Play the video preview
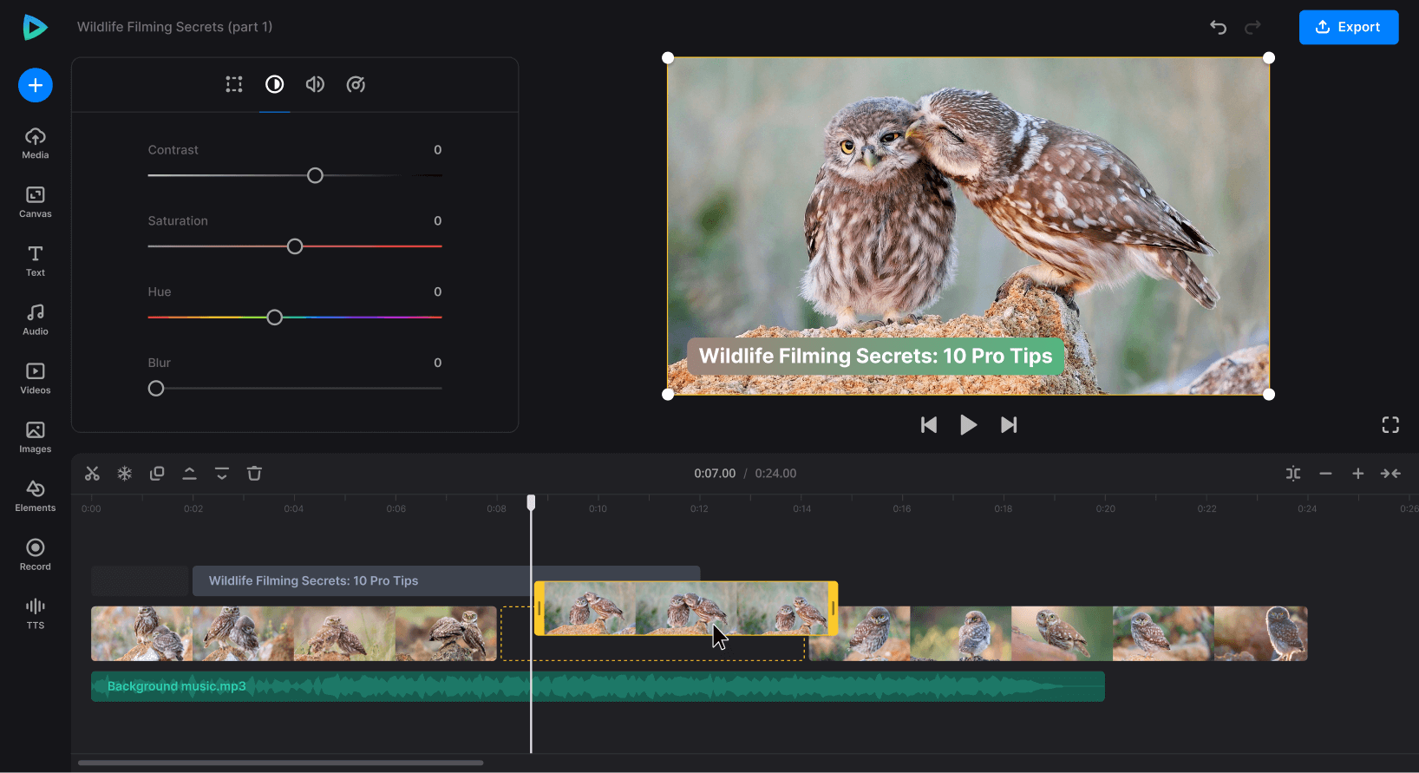 click(968, 425)
